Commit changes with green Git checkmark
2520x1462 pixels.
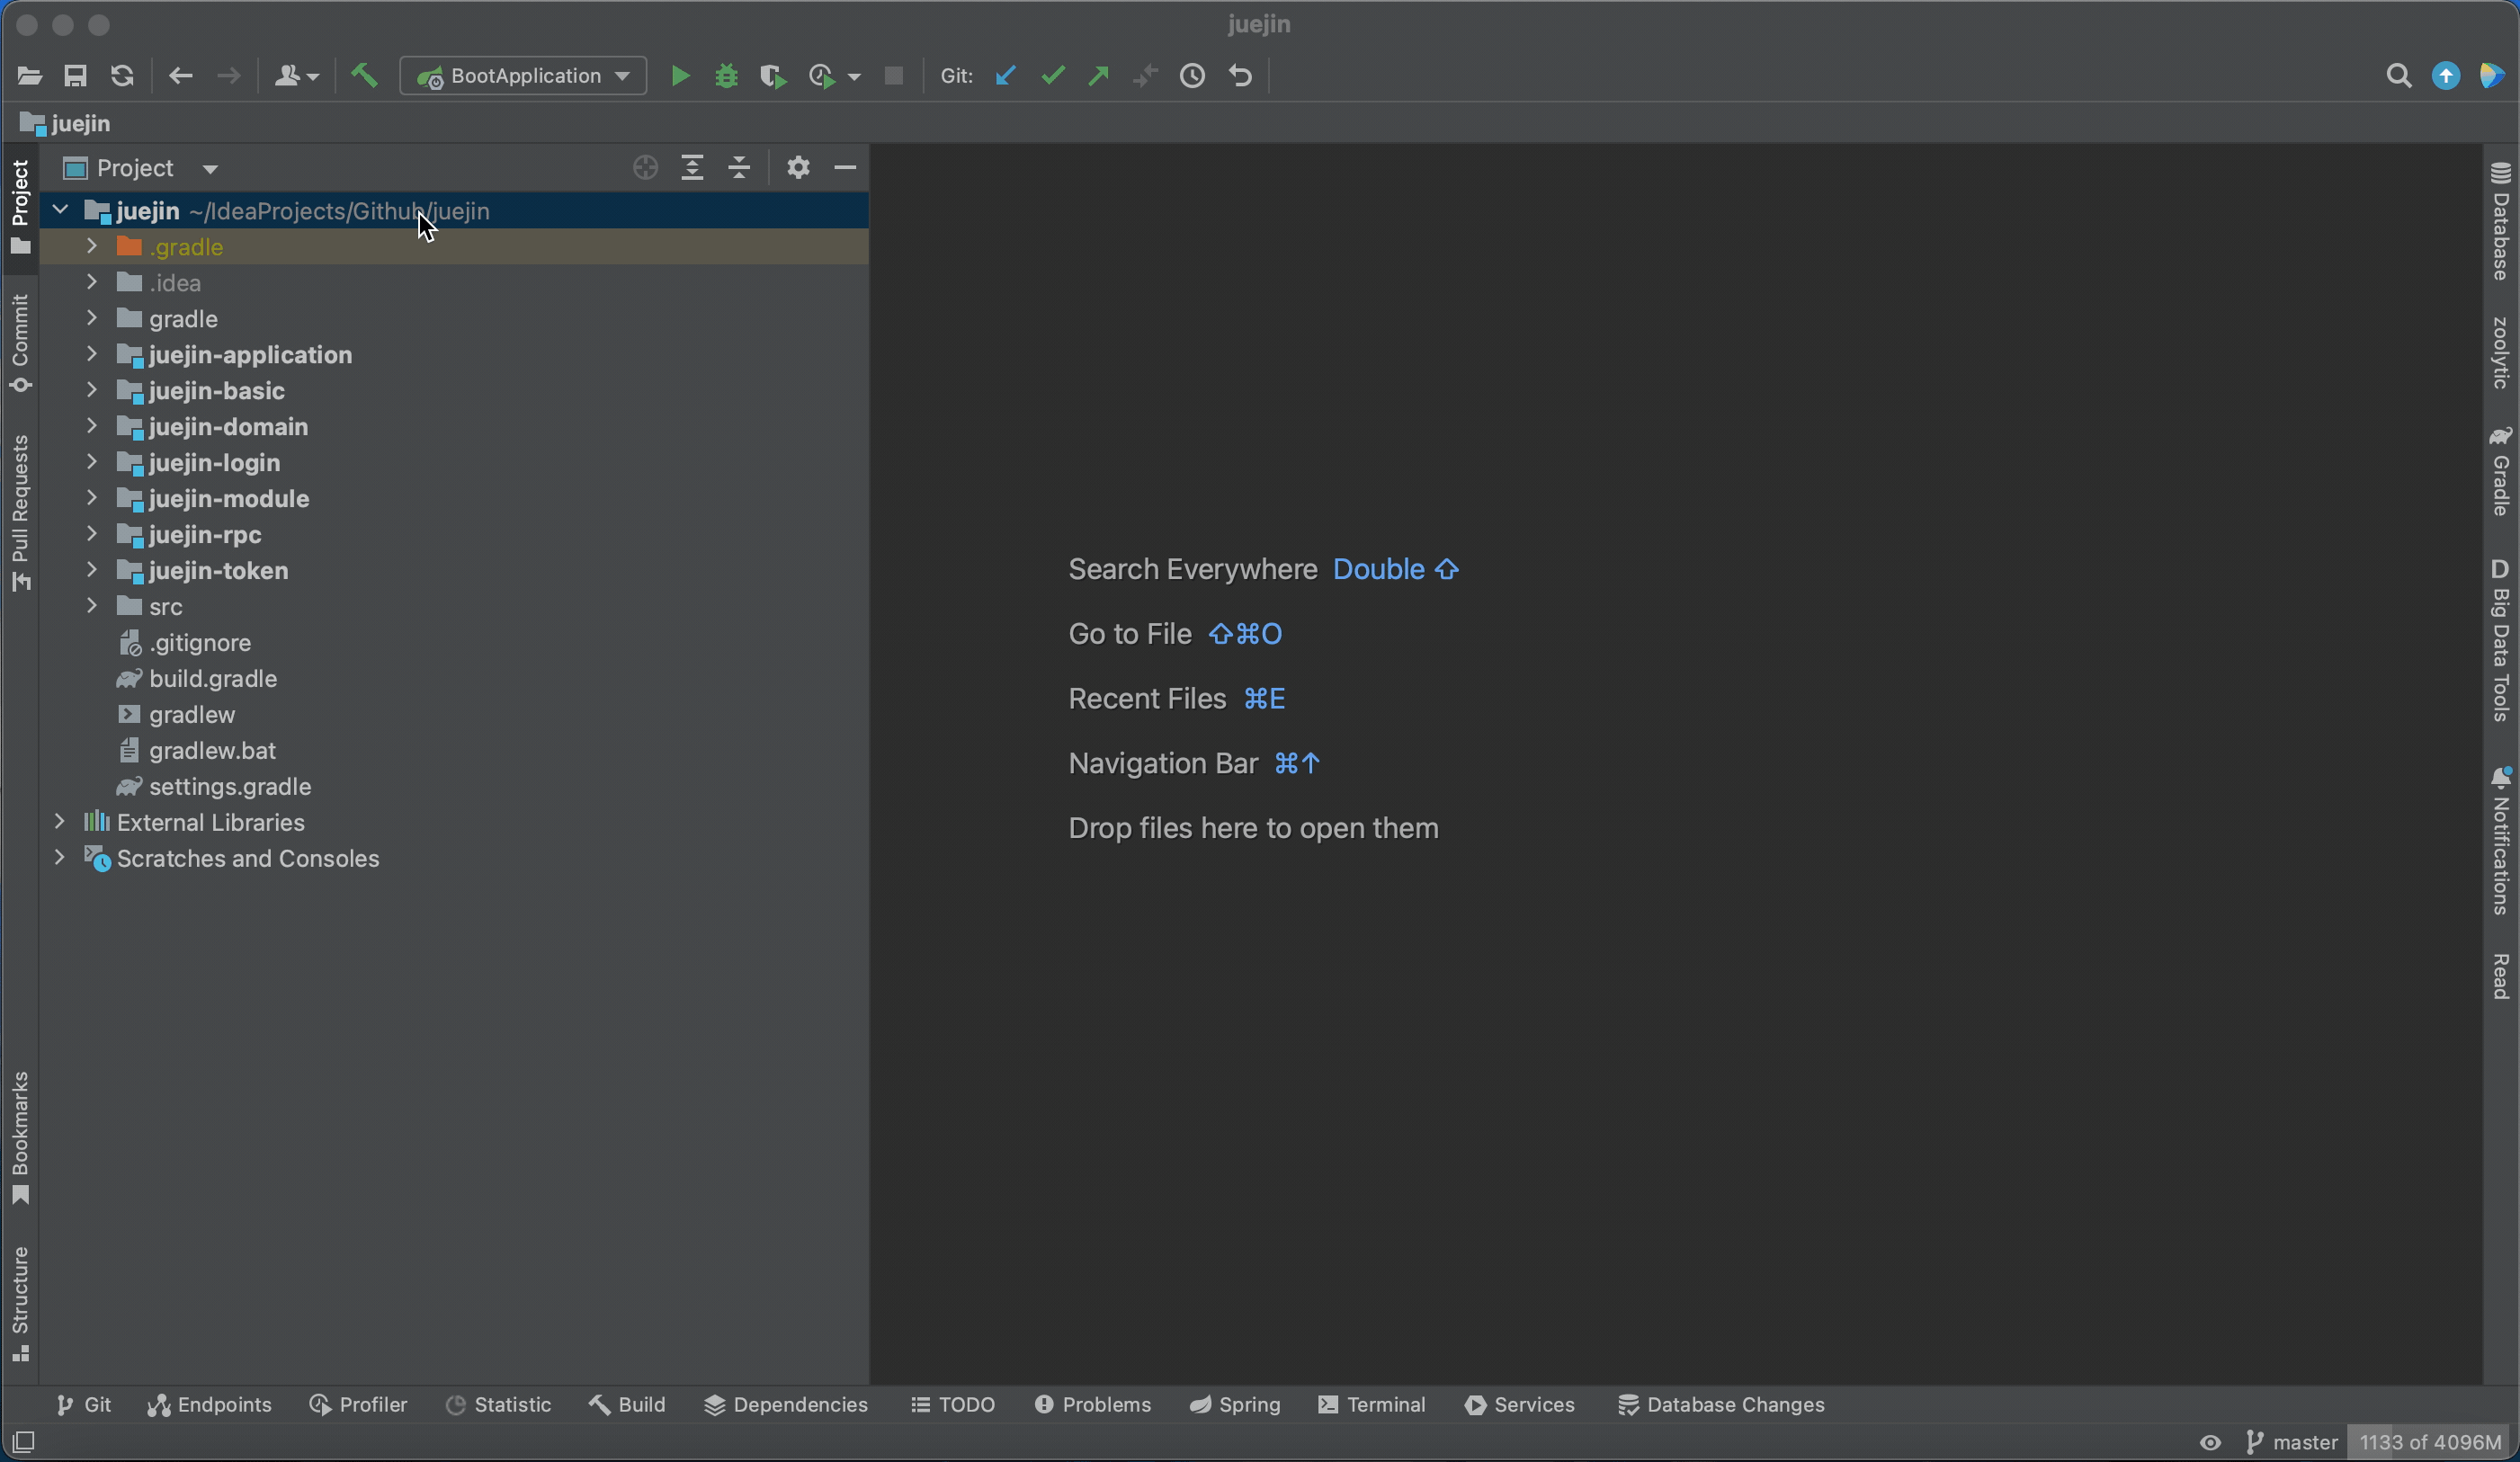[x=1053, y=76]
